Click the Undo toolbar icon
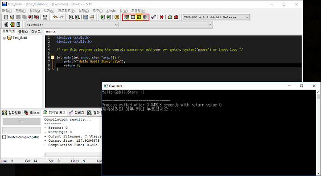This screenshot has width=321, height=176. (55, 17)
